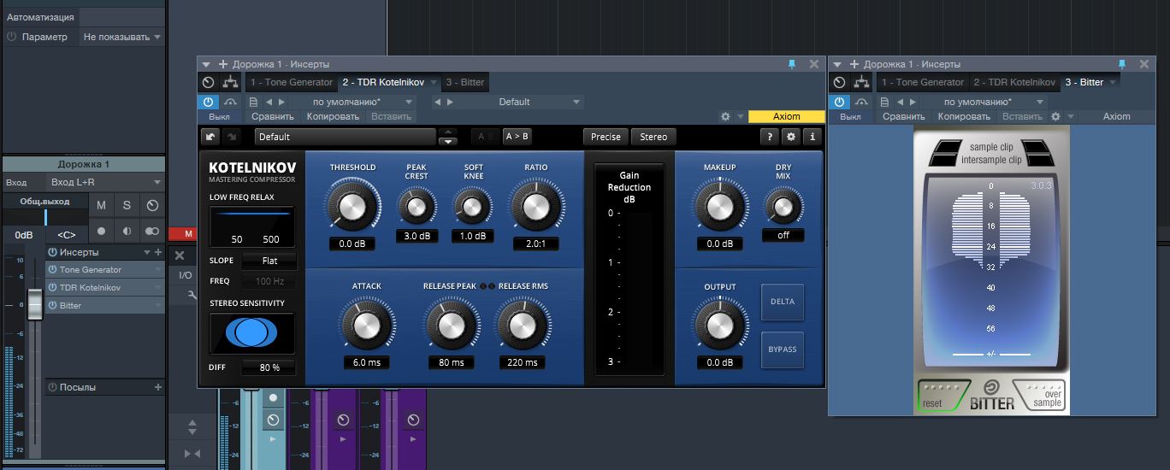Click the Stereo mode button
The width and height of the screenshot is (1170, 470).
[653, 137]
